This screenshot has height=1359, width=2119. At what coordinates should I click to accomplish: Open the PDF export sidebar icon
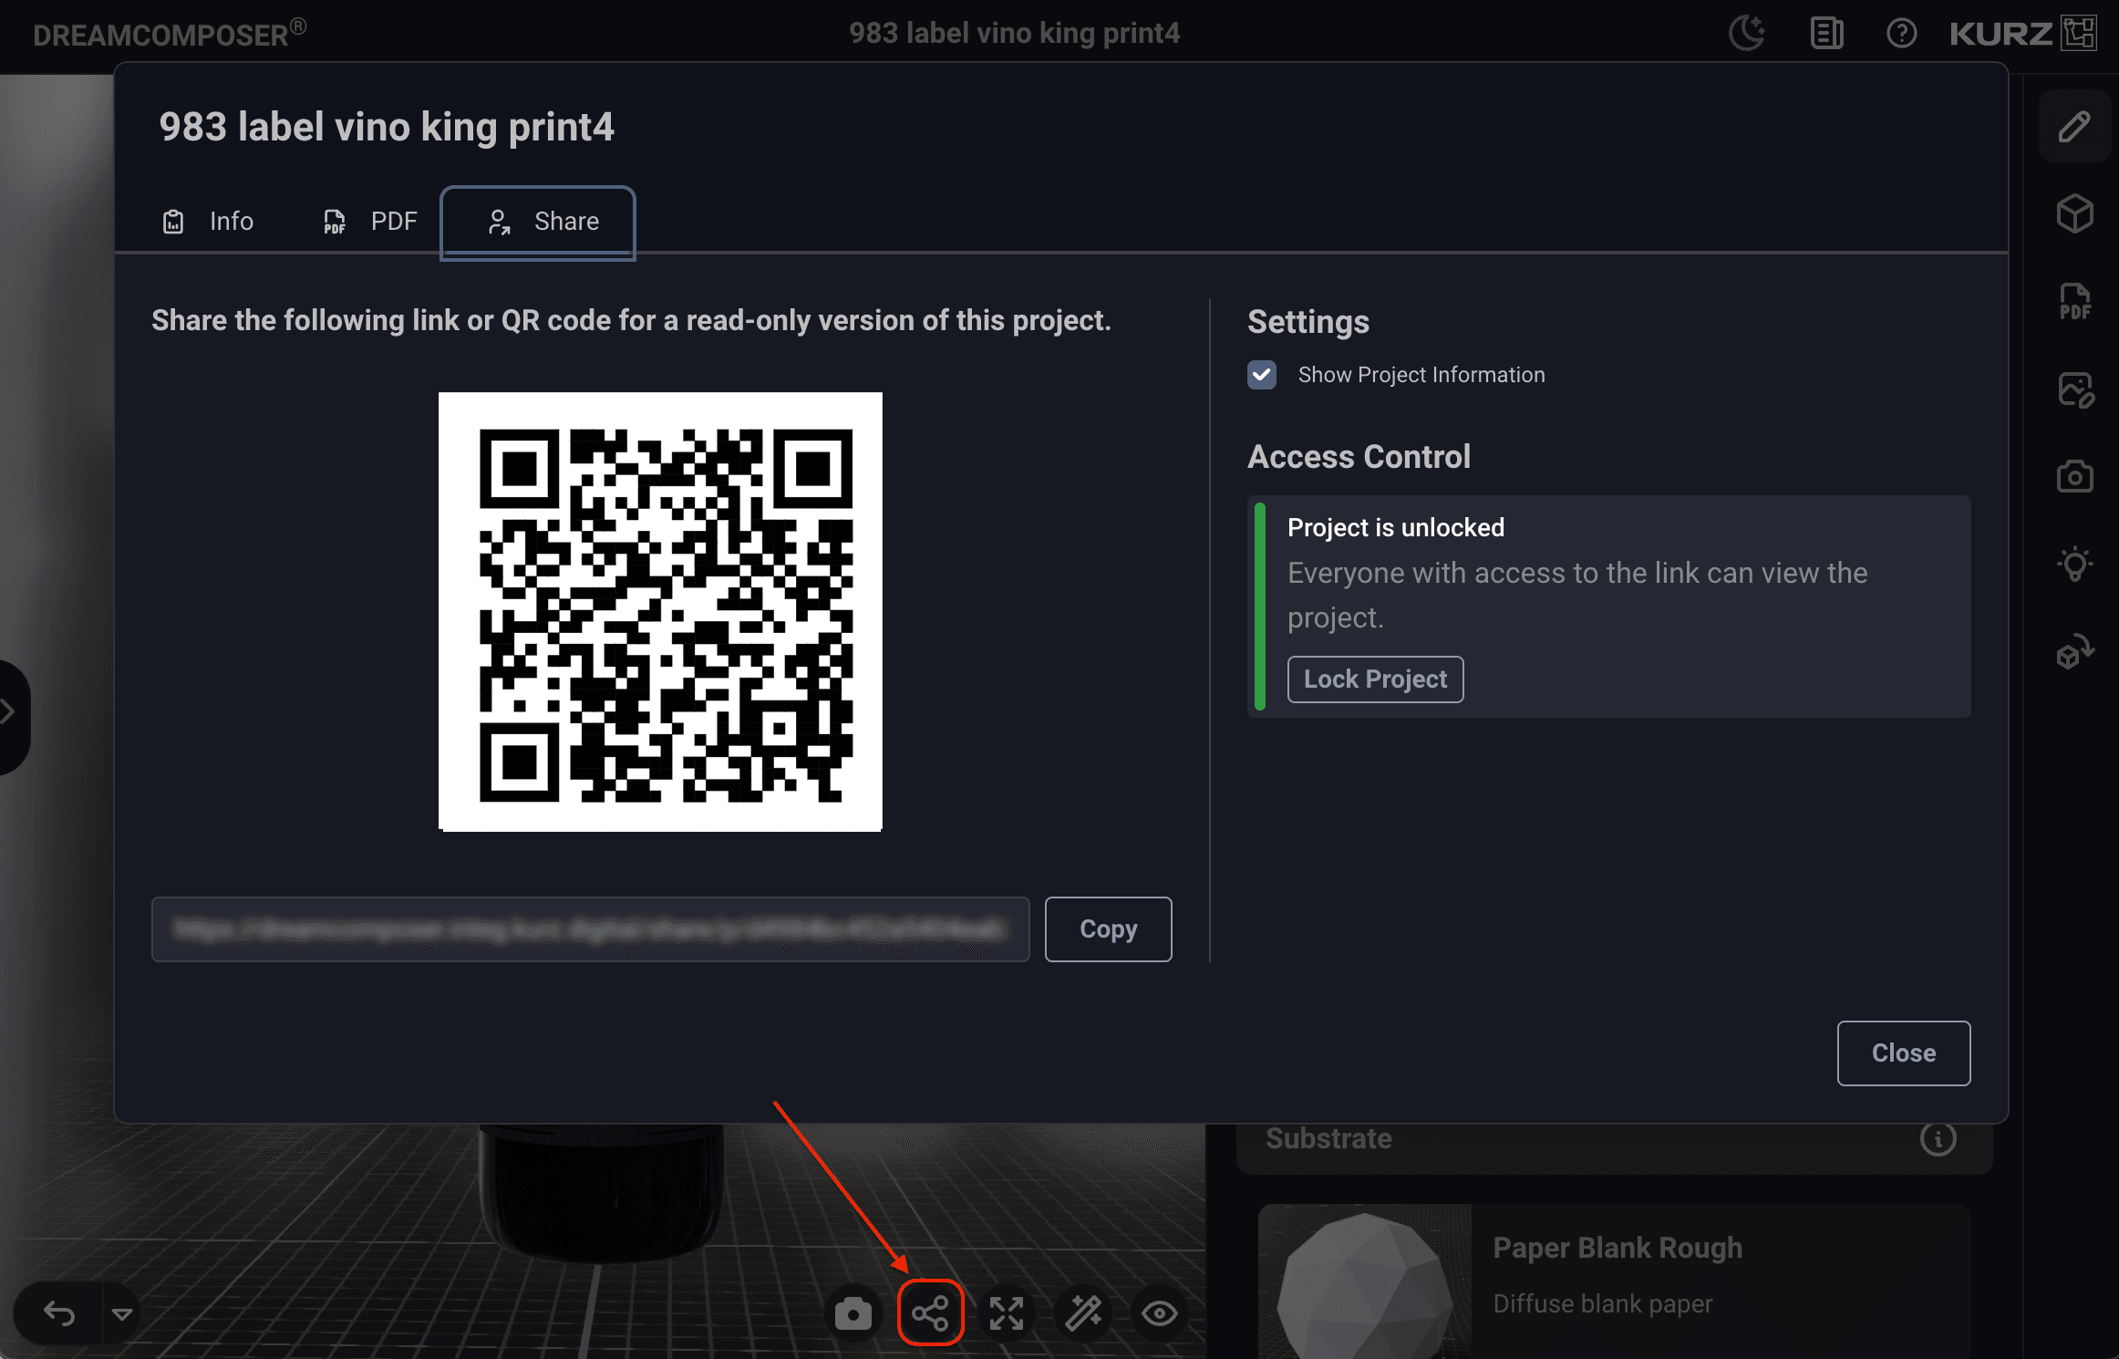(2074, 302)
